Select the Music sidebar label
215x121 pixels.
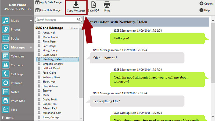pos(15,21)
